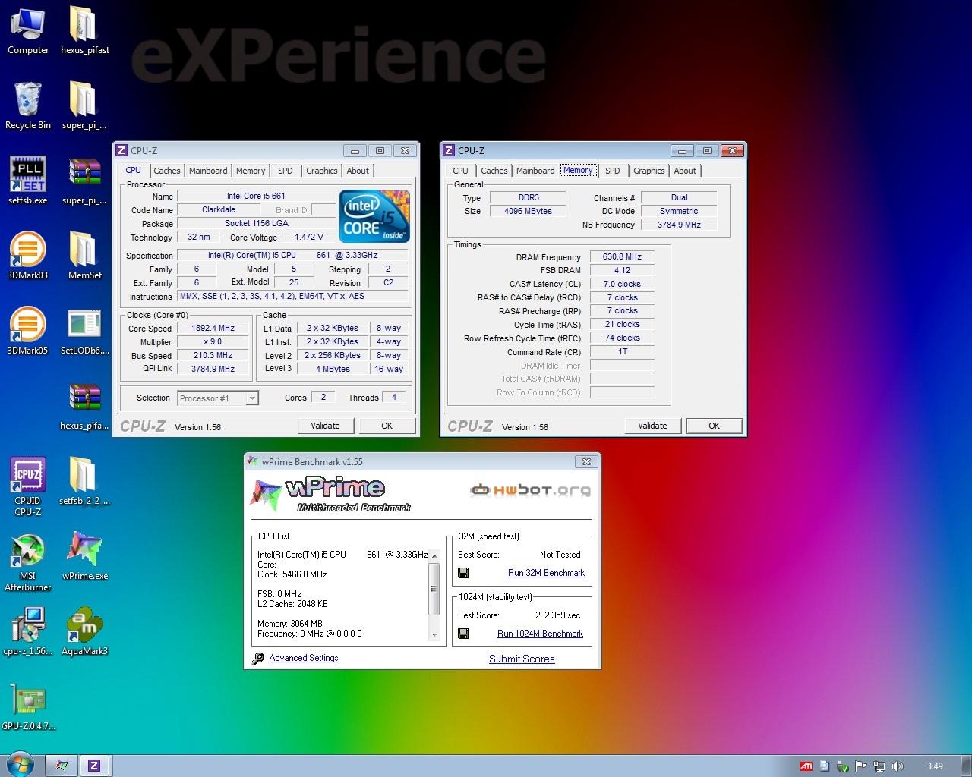Open the Recycle Bin
This screenshot has height=777, width=972.
coord(28,106)
